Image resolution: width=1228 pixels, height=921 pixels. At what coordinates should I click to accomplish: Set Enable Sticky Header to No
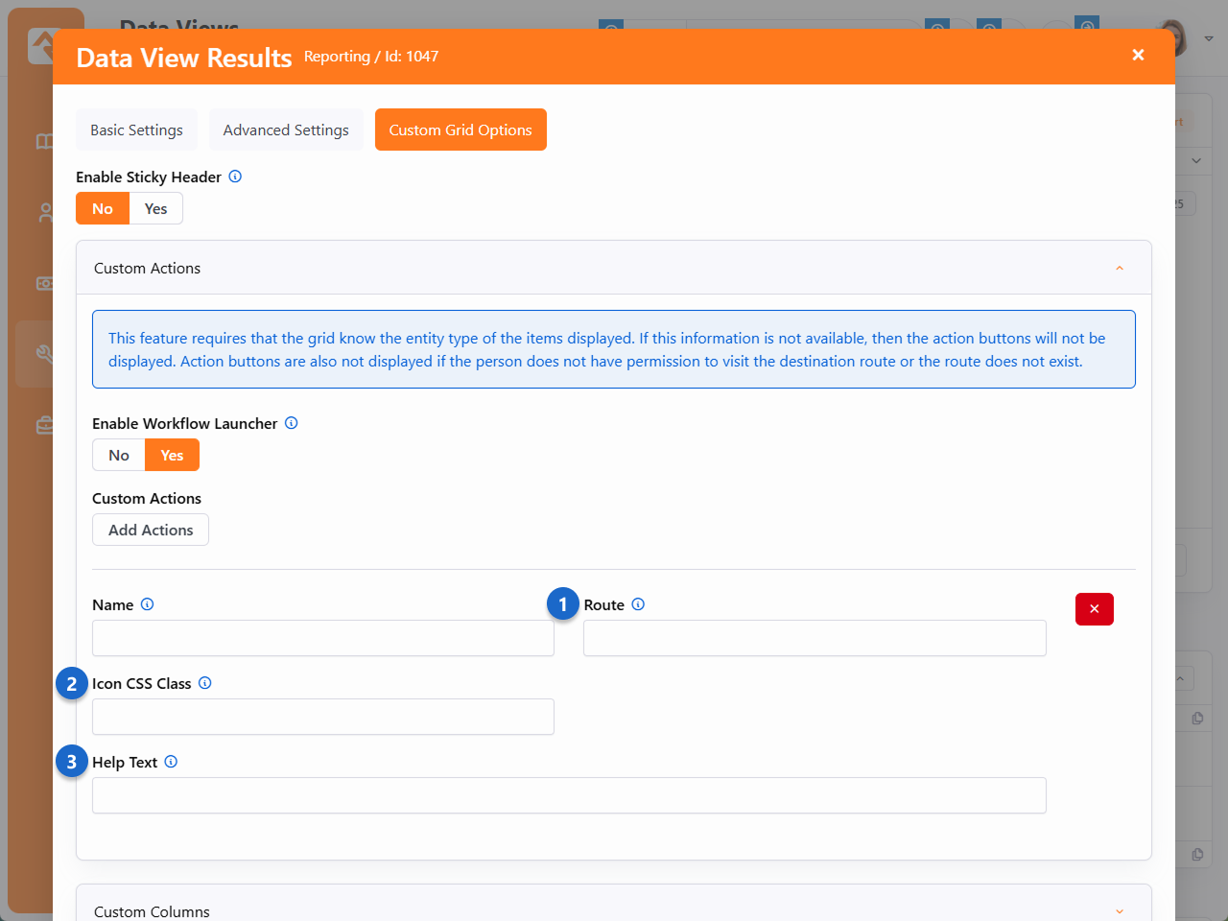[x=103, y=209]
